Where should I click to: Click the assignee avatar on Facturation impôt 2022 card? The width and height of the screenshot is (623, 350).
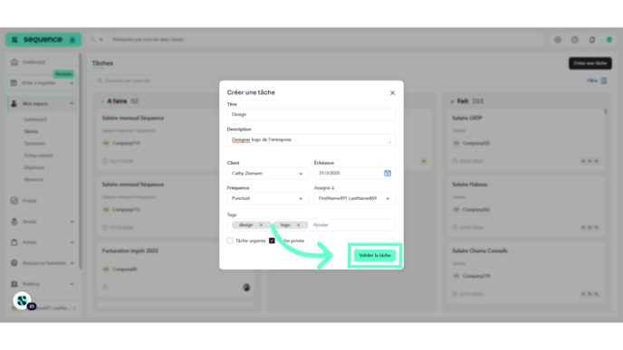(246, 288)
